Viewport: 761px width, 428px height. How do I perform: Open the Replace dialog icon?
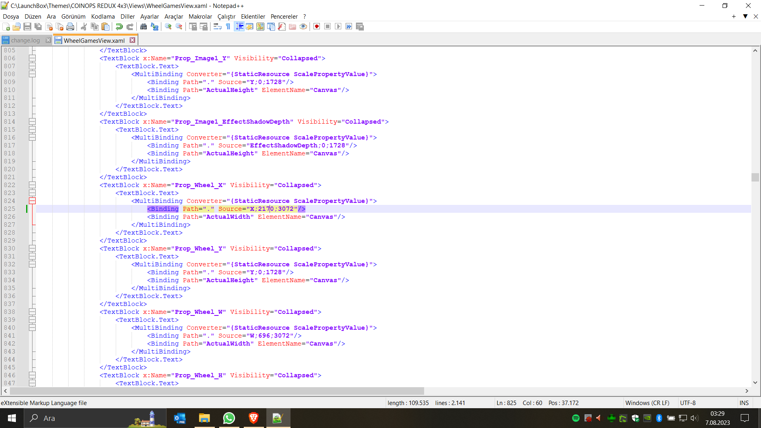click(155, 27)
